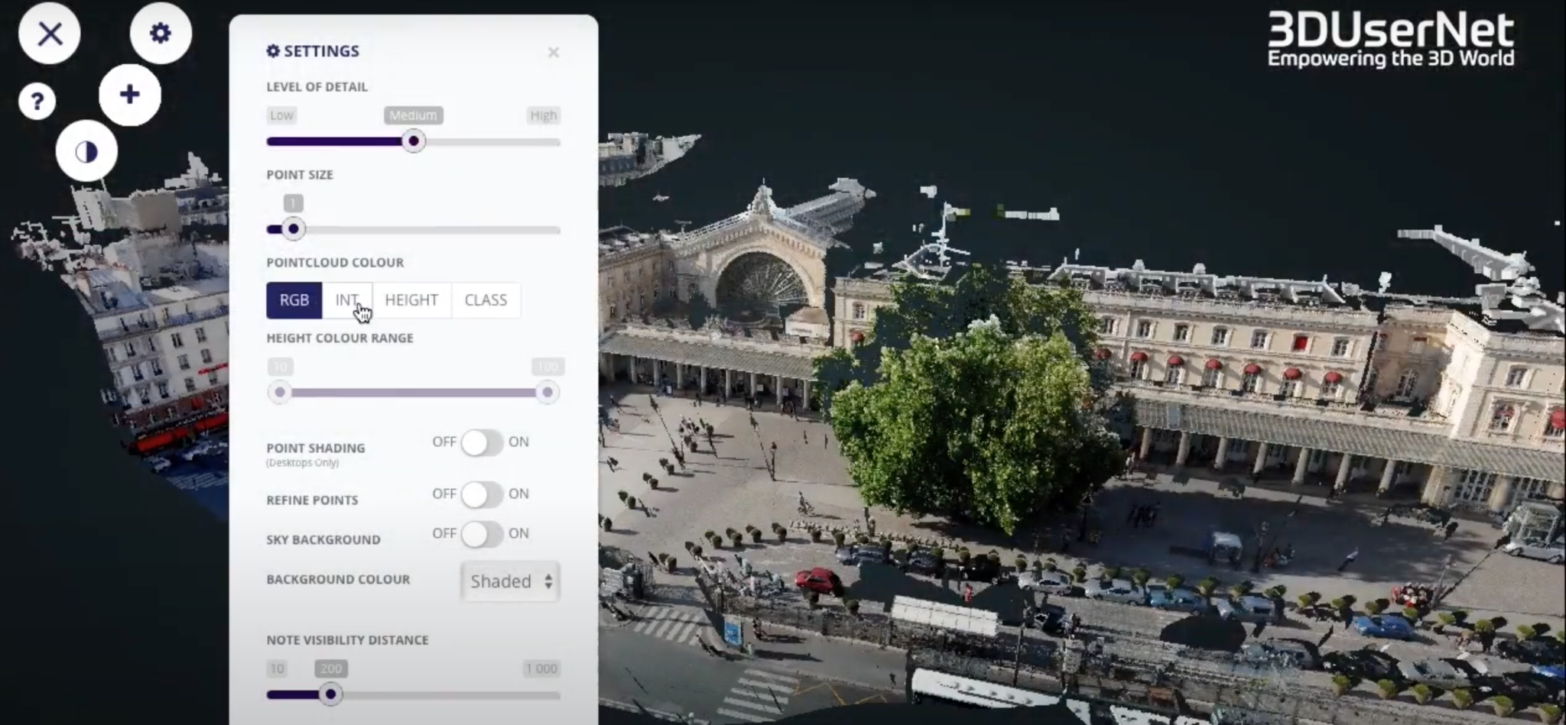Choose CLASS pointcloud colour mode
Viewport: 1566px width, 725px height.
tap(486, 300)
